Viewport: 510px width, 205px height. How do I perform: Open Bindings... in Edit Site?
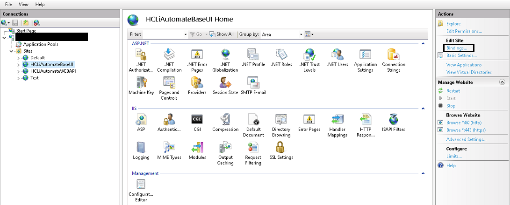click(457, 48)
